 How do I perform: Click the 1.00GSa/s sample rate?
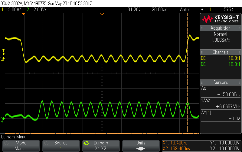[221, 40]
